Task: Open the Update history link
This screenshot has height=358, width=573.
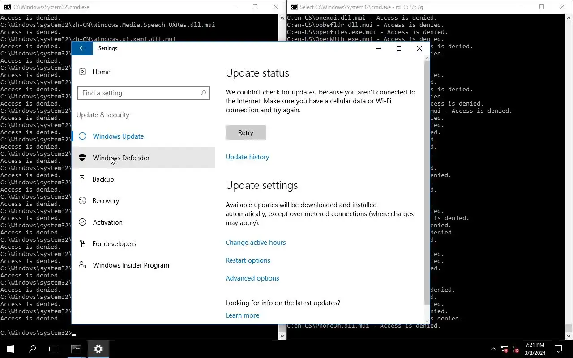Action: pos(248,157)
